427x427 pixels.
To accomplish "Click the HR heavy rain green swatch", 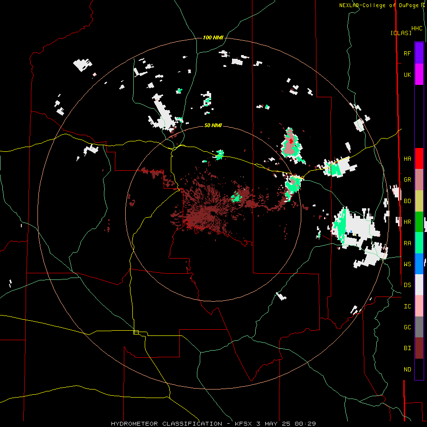I will (x=419, y=222).
